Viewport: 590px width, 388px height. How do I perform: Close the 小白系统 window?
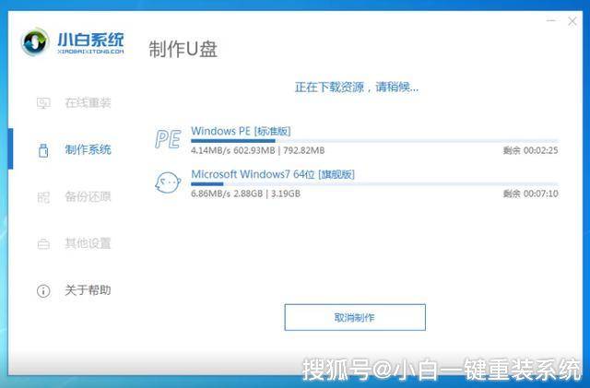[x=572, y=21]
